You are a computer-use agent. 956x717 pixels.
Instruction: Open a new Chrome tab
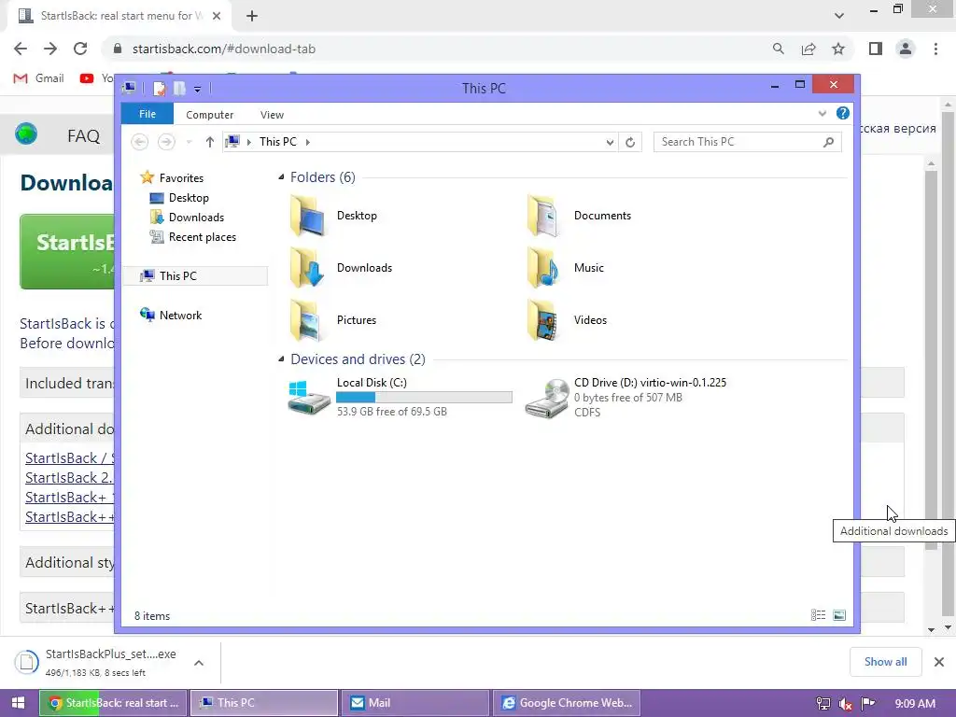point(252,16)
